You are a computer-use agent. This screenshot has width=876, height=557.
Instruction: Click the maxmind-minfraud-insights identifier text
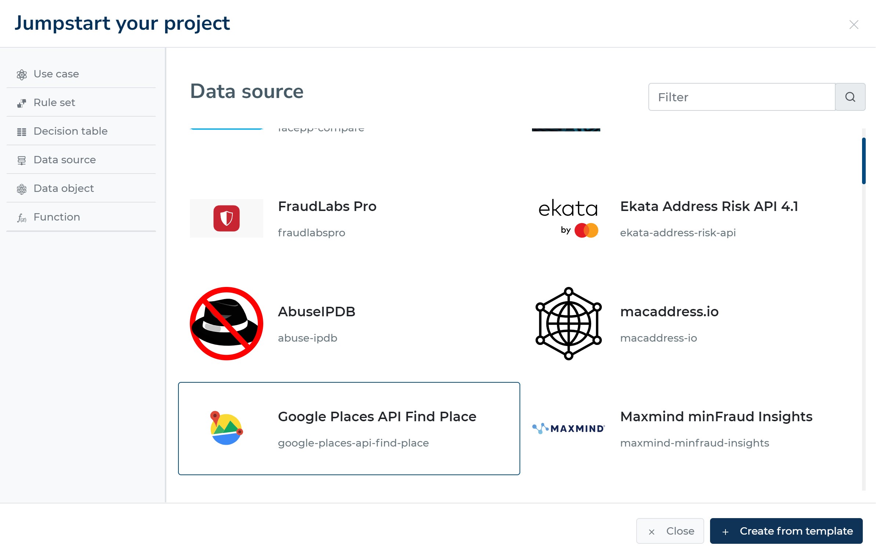tap(694, 443)
